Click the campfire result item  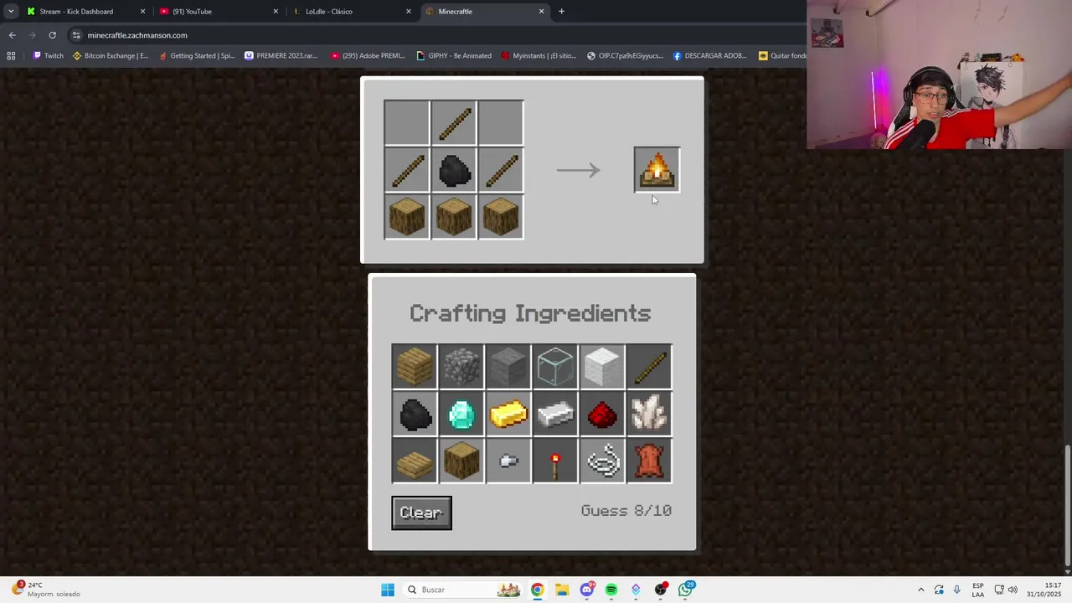coord(657,170)
